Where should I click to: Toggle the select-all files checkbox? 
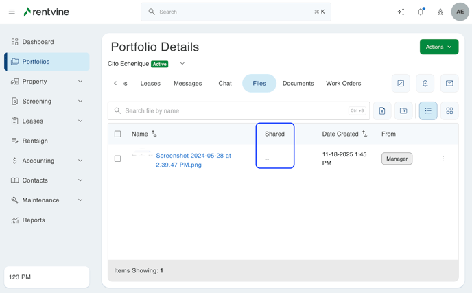pos(117,134)
